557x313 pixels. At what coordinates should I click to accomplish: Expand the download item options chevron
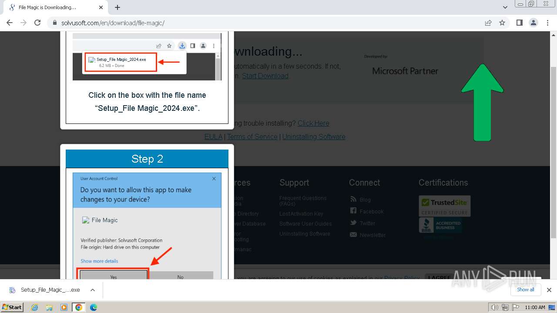coord(93,290)
